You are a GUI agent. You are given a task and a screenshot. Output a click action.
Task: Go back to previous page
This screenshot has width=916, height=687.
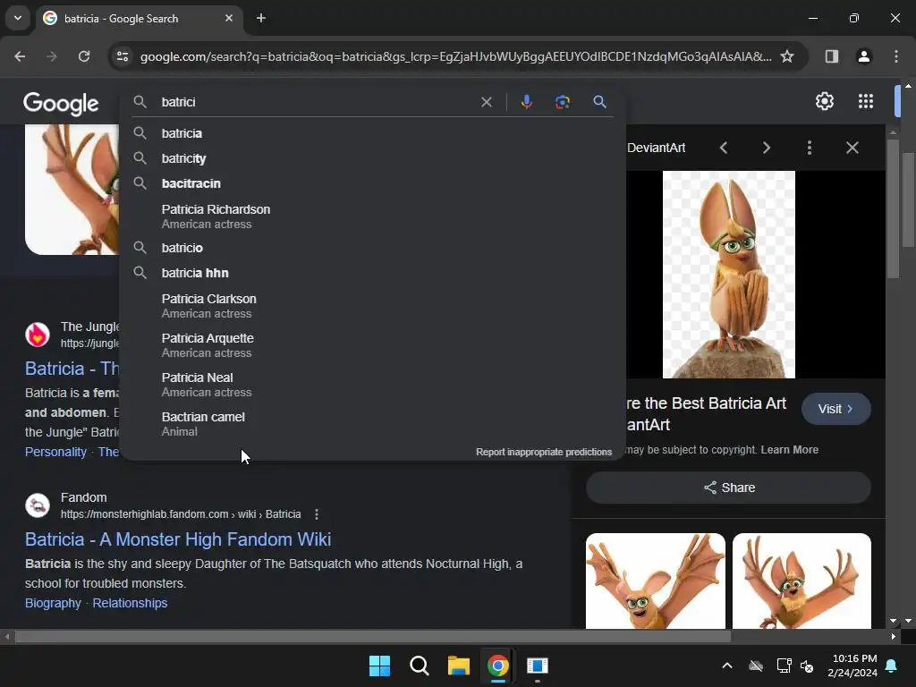coord(20,56)
